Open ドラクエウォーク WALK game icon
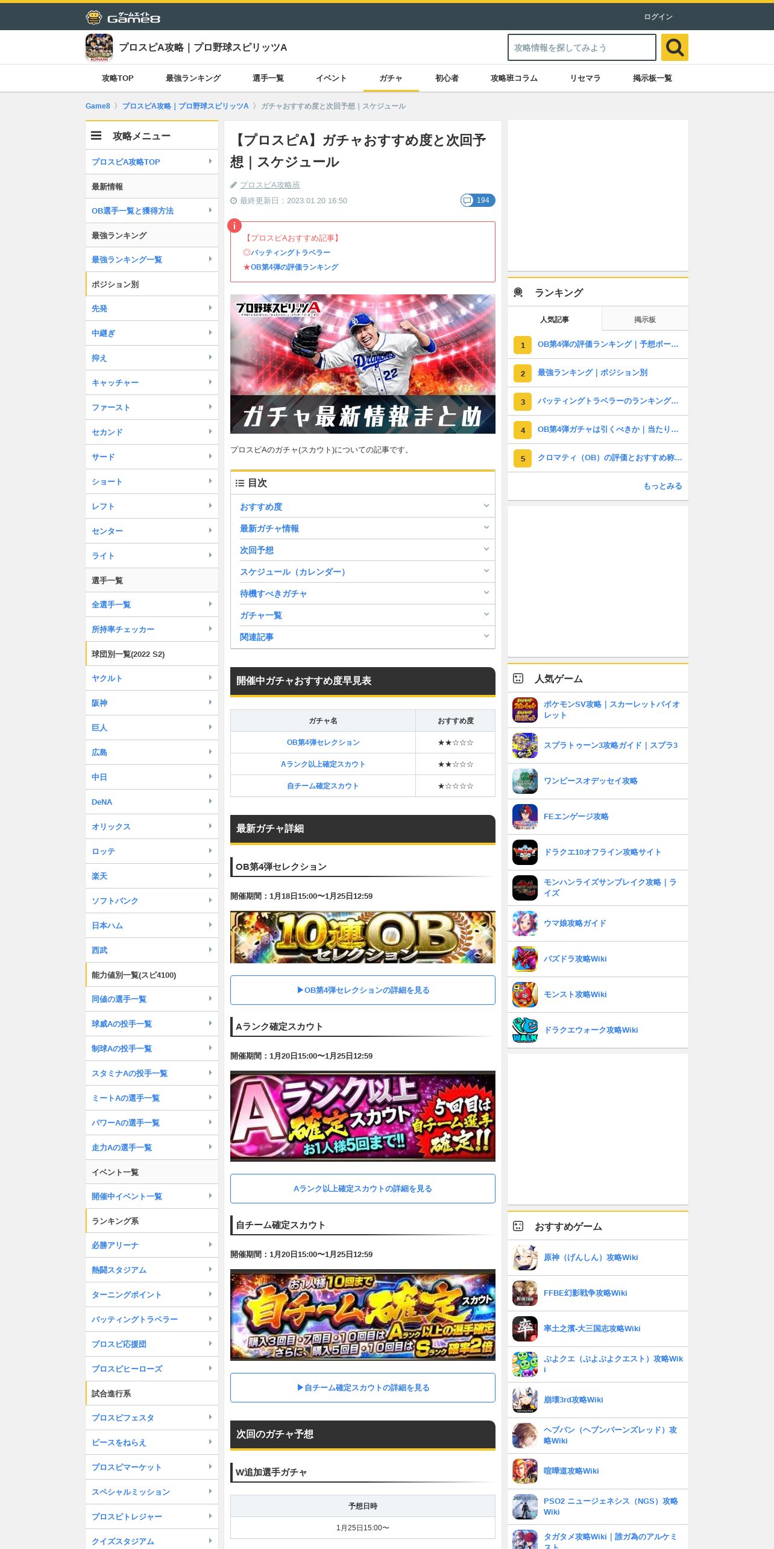 (524, 1030)
